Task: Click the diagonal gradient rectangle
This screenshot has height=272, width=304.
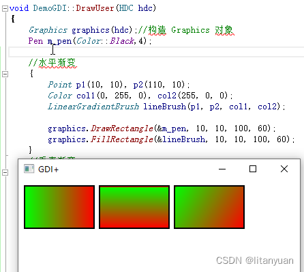Action: (x=209, y=207)
